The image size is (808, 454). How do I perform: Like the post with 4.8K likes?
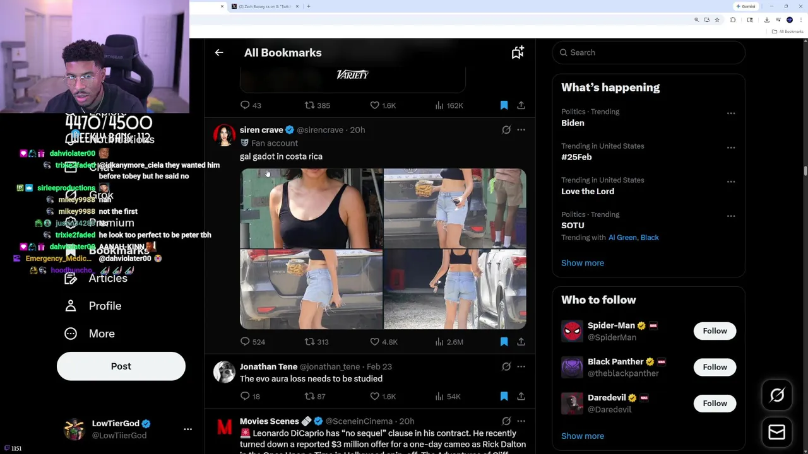[384, 342]
